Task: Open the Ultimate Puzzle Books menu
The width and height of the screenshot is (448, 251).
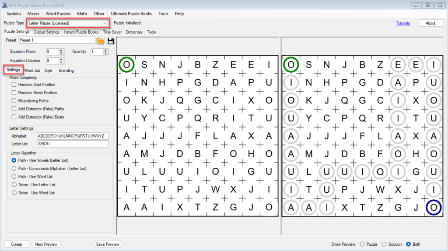Action: (132, 14)
